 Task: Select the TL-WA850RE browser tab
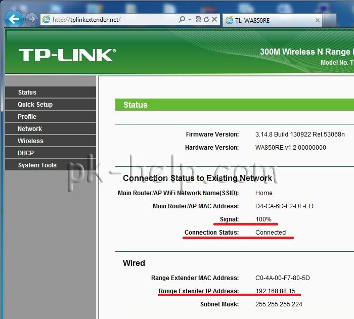[273, 20]
